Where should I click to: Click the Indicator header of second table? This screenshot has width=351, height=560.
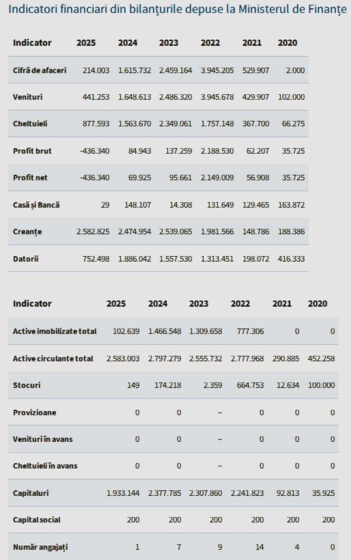tap(32, 304)
